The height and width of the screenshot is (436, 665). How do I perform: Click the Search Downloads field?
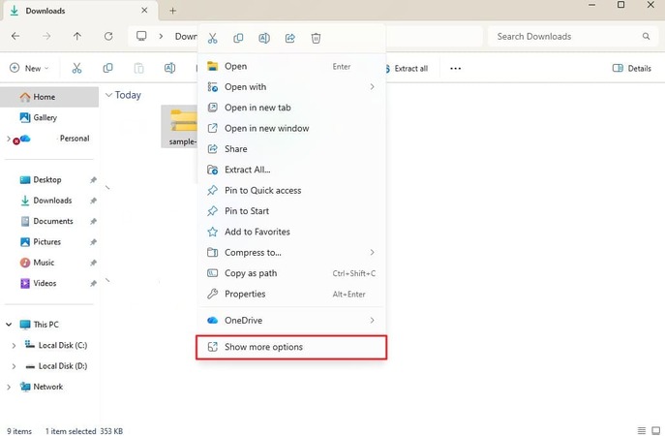point(574,37)
